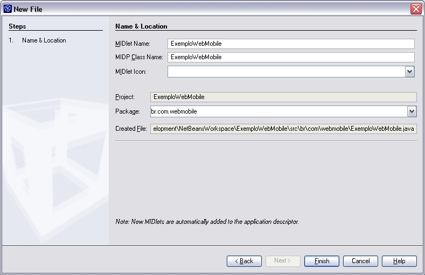Click the Created File path field
This screenshot has width=425, height=275.
[283, 129]
